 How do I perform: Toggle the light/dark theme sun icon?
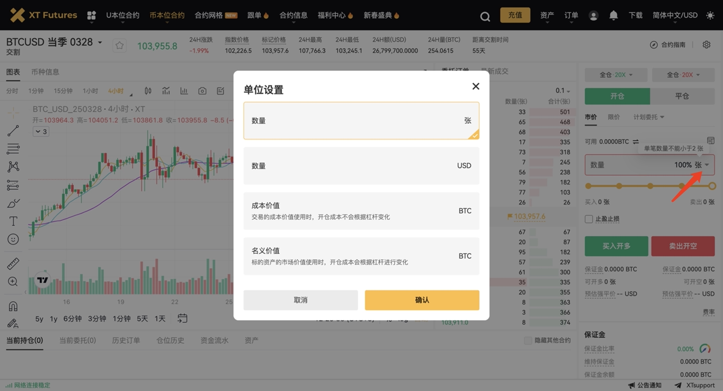[x=710, y=16]
